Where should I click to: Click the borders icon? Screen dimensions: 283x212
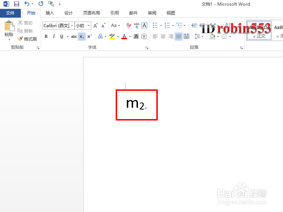coord(224,36)
